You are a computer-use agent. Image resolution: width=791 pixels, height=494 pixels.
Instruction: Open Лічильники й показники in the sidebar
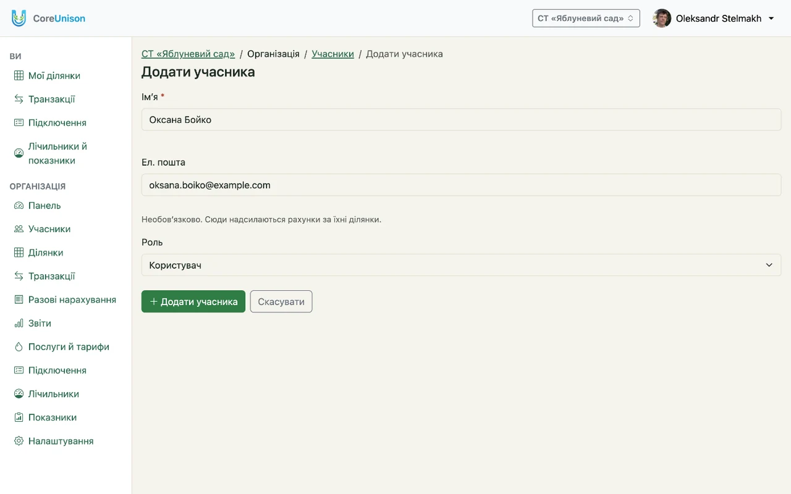tap(57, 153)
